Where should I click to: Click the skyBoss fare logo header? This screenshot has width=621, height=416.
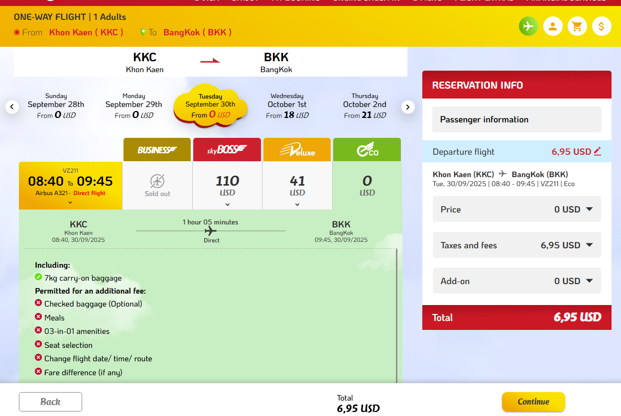(x=227, y=150)
